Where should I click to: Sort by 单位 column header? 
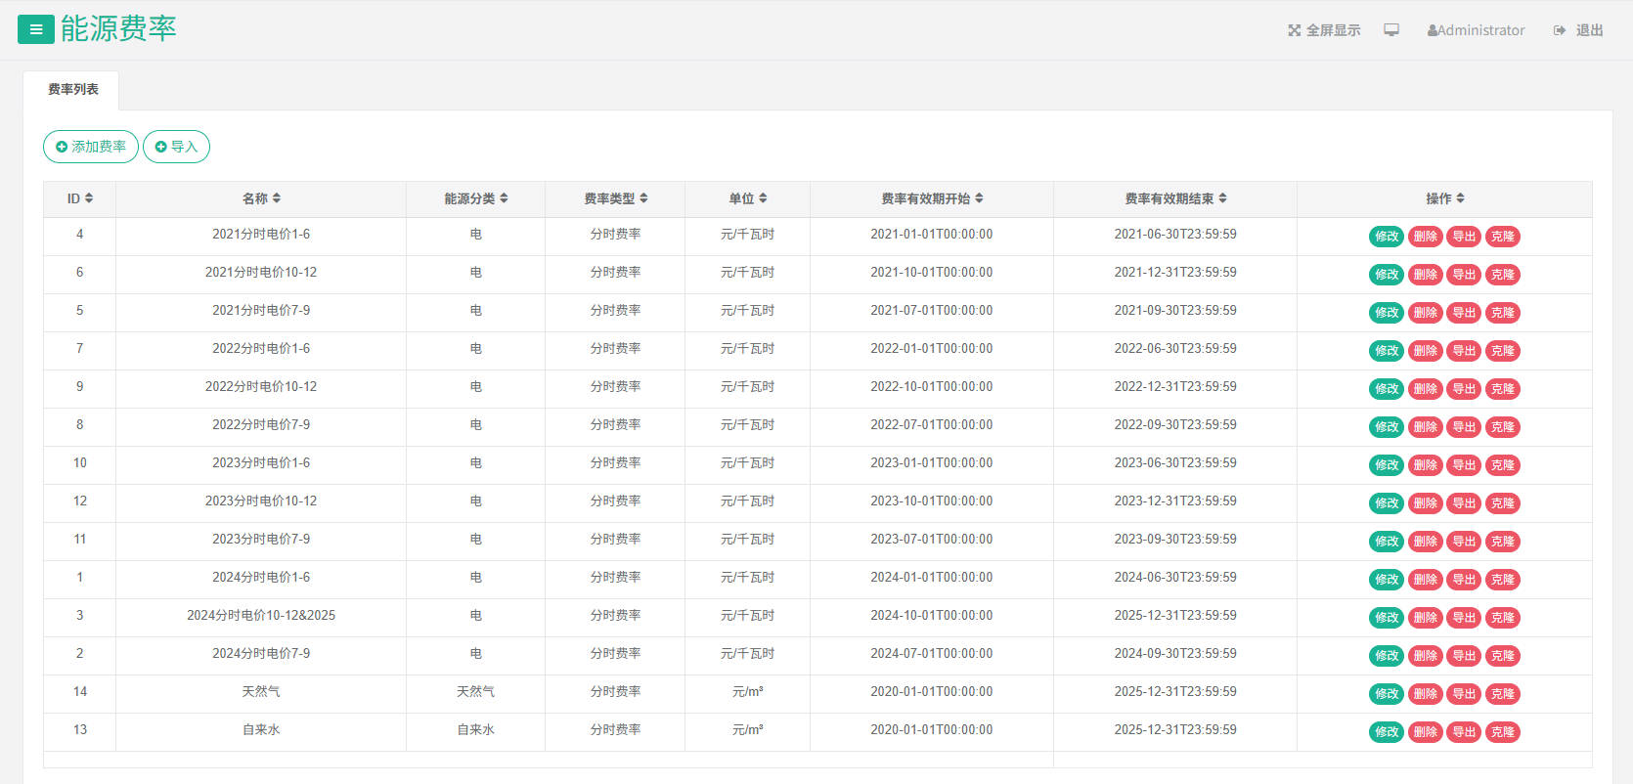[747, 198]
